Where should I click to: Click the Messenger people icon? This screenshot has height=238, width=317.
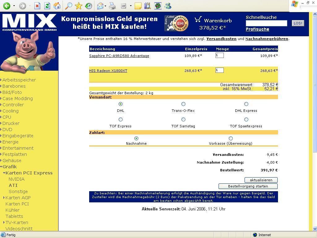[168, 6]
